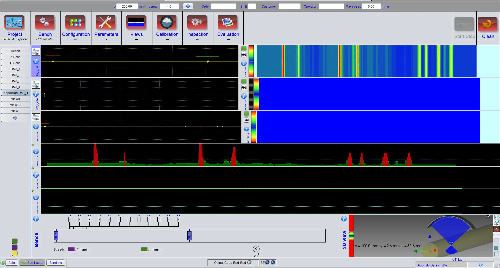Click the info button next to Length field
Viewport: 500px width, 268px height.
coord(188,6)
